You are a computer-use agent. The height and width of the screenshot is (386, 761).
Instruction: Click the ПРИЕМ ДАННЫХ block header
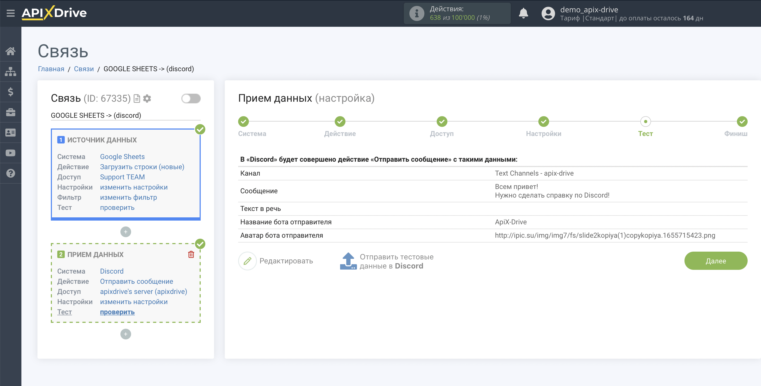[95, 255]
